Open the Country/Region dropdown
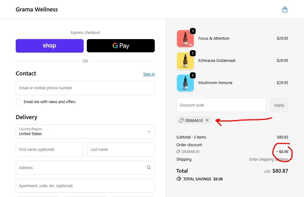 pos(85,131)
